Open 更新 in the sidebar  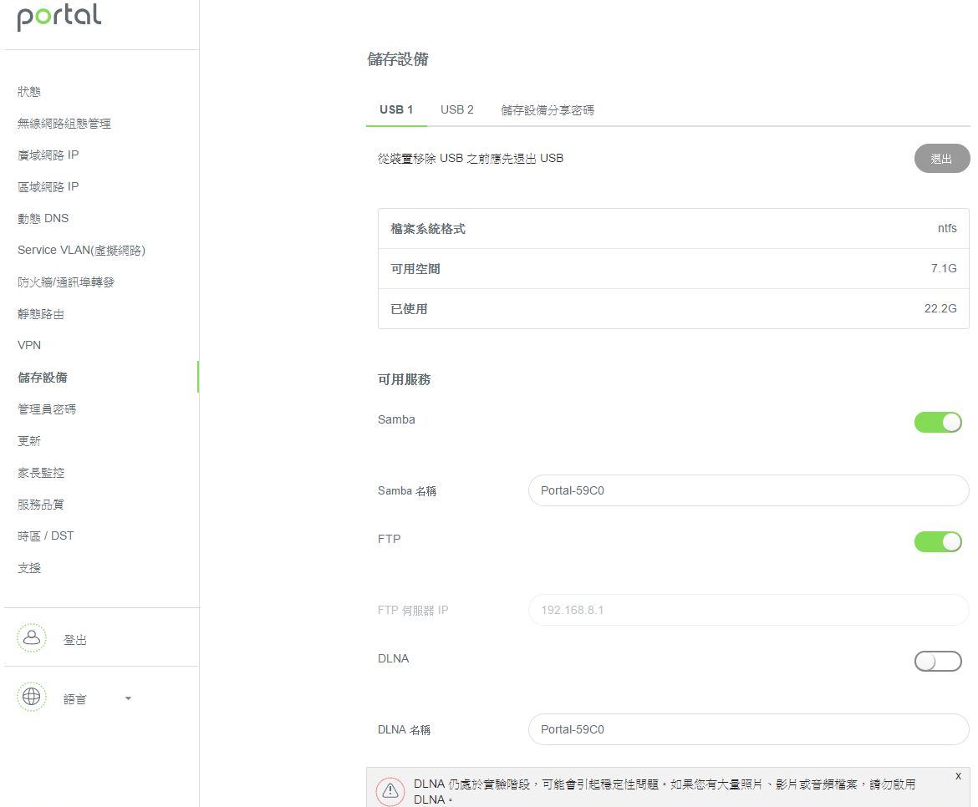[29, 440]
